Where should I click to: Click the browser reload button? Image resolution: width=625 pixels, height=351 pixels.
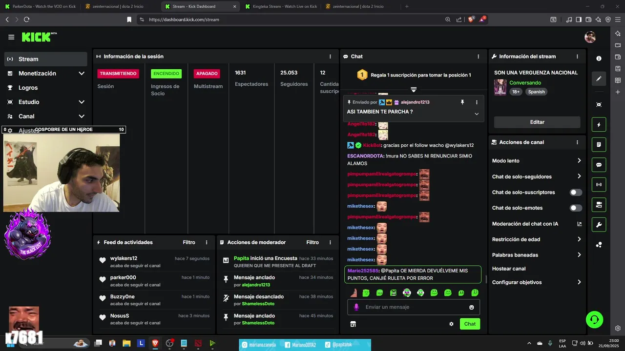tap(26, 19)
